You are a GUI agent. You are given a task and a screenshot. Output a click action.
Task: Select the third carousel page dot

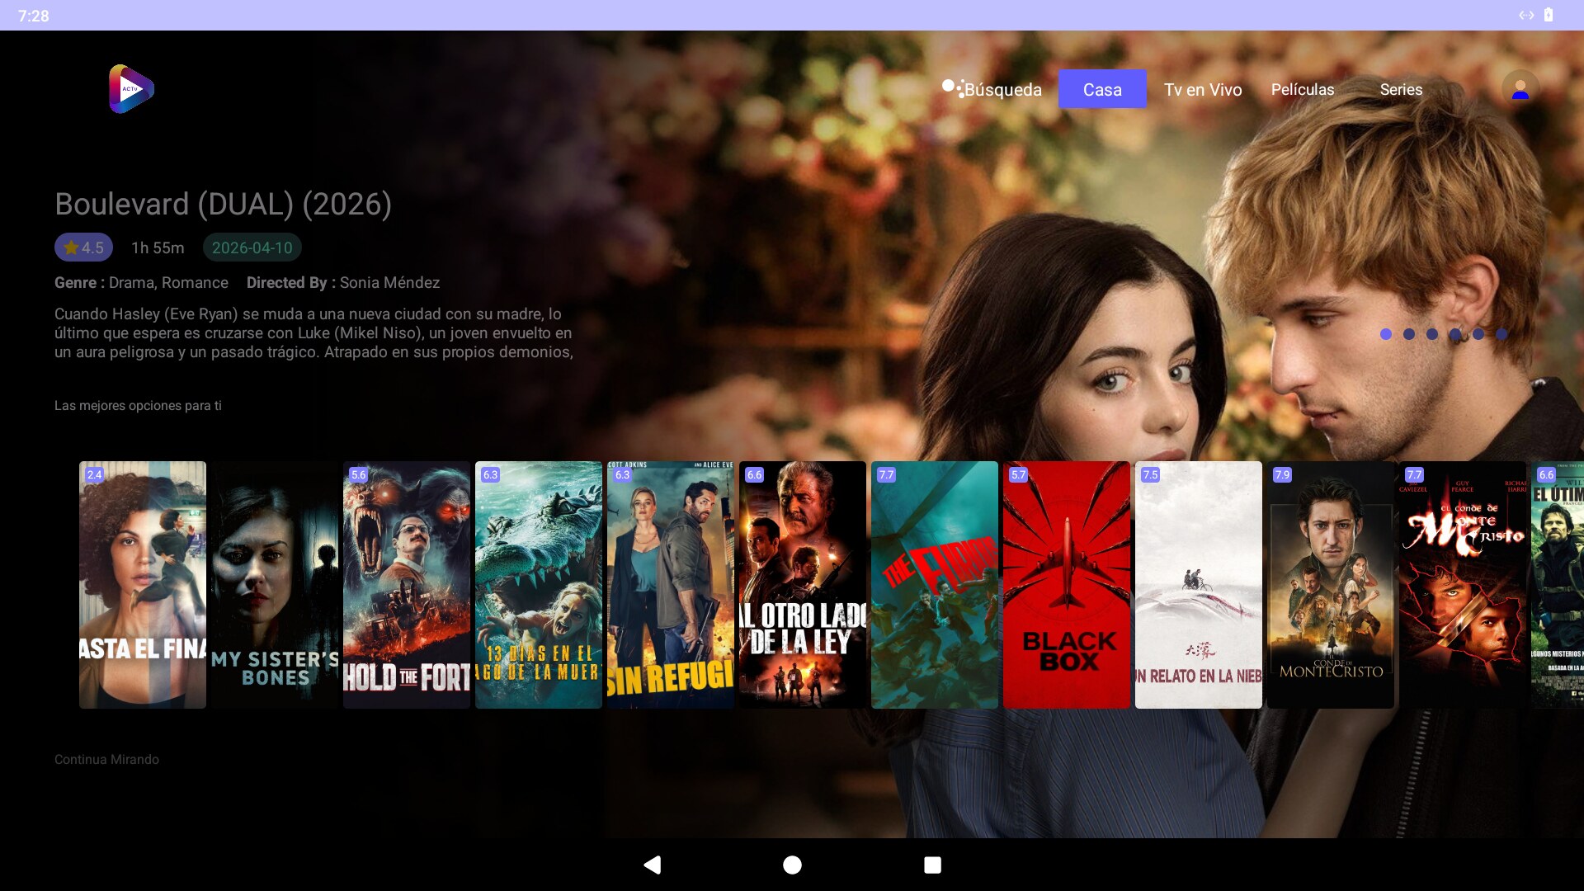(x=1432, y=334)
